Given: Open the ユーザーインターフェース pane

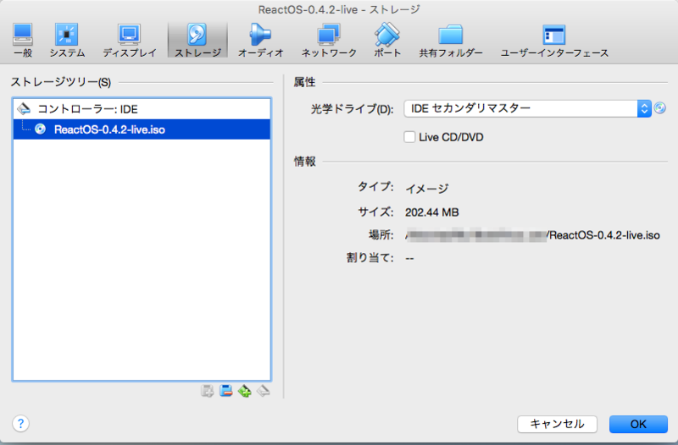Looking at the screenshot, I should coord(554,40).
